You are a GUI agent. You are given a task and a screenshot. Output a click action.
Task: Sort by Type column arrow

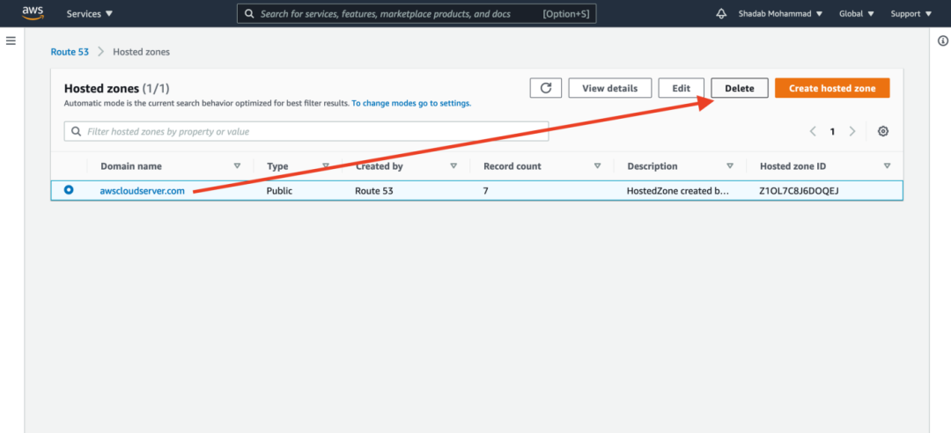(326, 165)
